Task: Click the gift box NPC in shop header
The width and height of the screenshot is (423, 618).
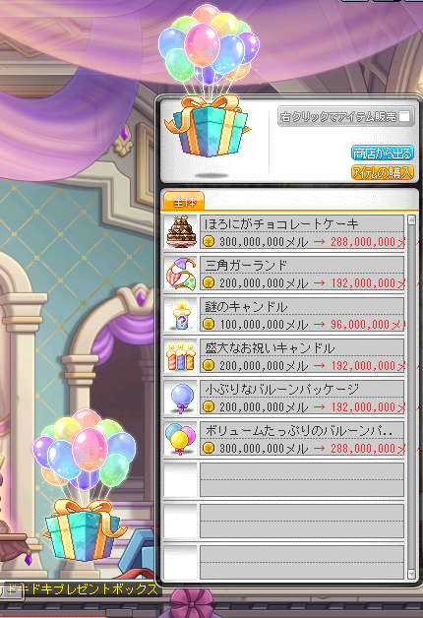Action: point(208,125)
